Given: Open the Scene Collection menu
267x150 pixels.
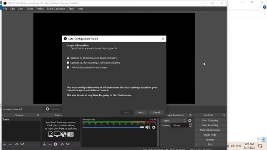Looking at the screenshot, I should (x=56, y=9).
